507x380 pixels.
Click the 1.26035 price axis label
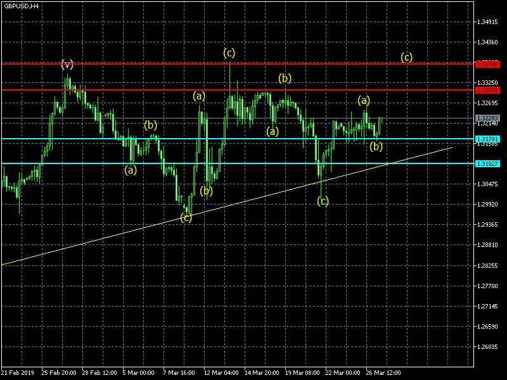pos(487,346)
